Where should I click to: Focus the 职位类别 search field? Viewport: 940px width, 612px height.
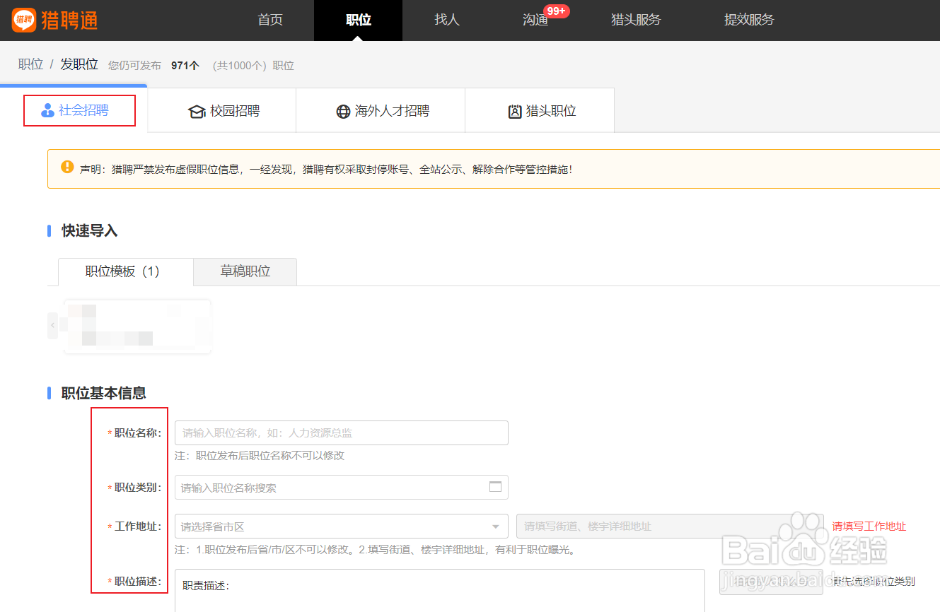coord(342,488)
